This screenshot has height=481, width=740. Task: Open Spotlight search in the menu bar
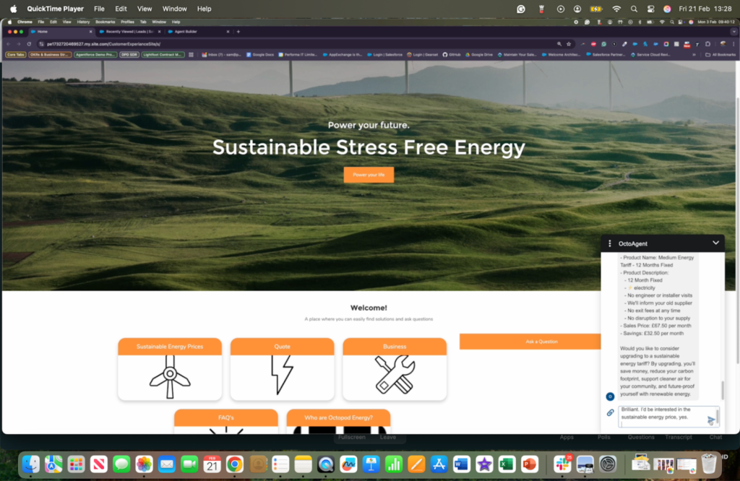(634, 9)
